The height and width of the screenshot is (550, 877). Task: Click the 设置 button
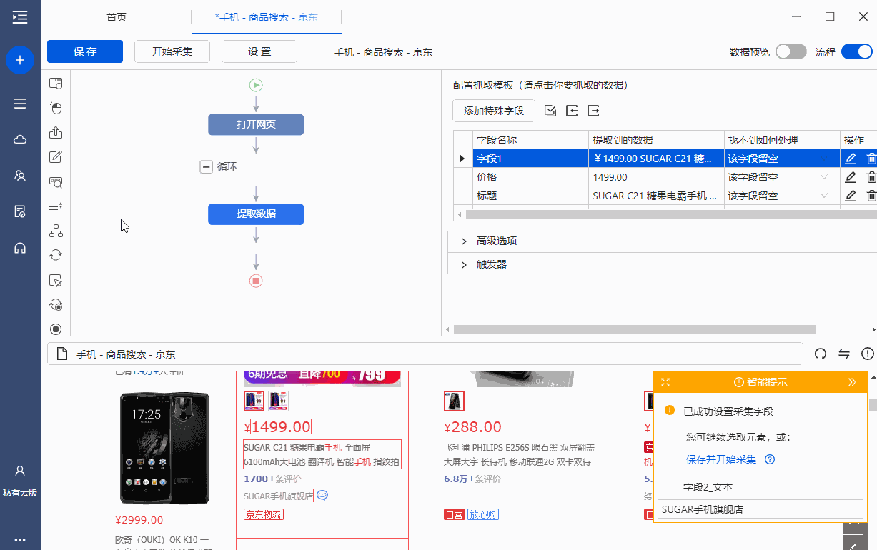coord(259,51)
